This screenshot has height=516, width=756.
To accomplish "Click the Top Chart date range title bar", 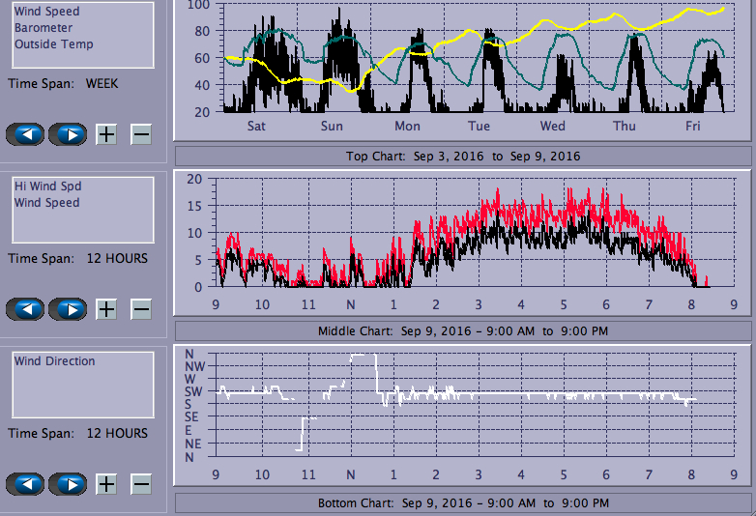I will pos(463,157).
